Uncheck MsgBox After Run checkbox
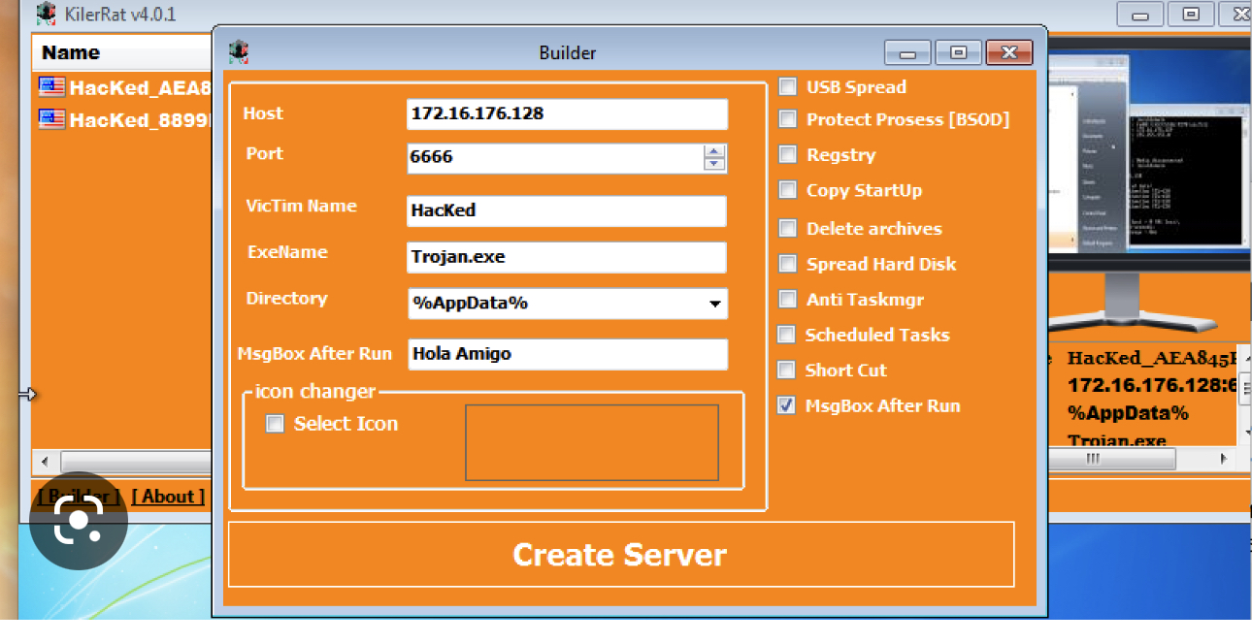 786,405
